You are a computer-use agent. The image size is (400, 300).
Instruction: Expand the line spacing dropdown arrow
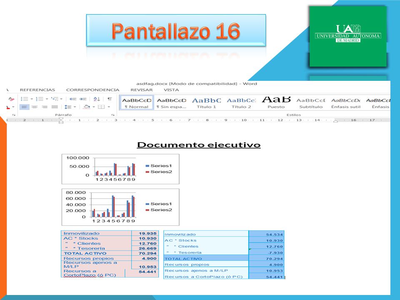point(75,107)
